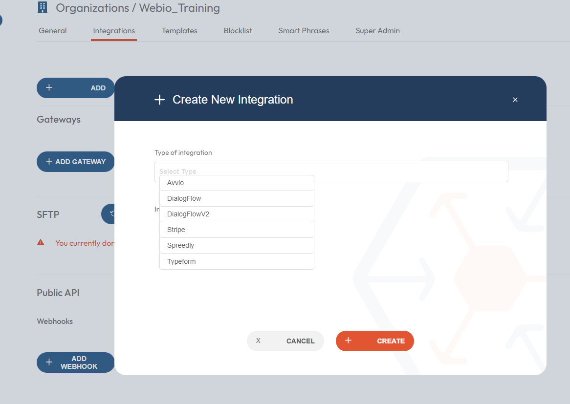Open the General tab
The width and height of the screenshot is (570, 404).
(x=53, y=31)
